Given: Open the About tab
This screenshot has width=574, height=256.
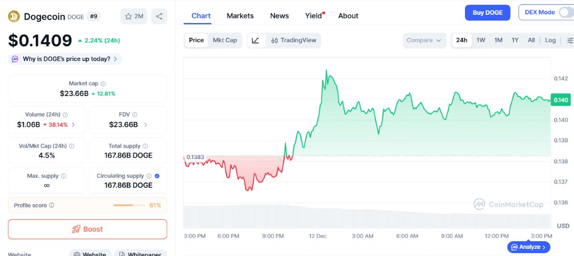Looking at the screenshot, I should (348, 16).
